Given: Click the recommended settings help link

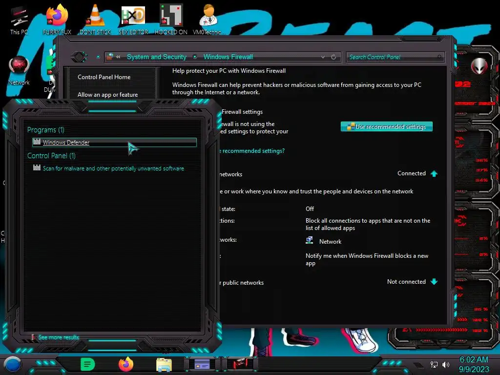Looking at the screenshot, I should [x=252, y=151].
